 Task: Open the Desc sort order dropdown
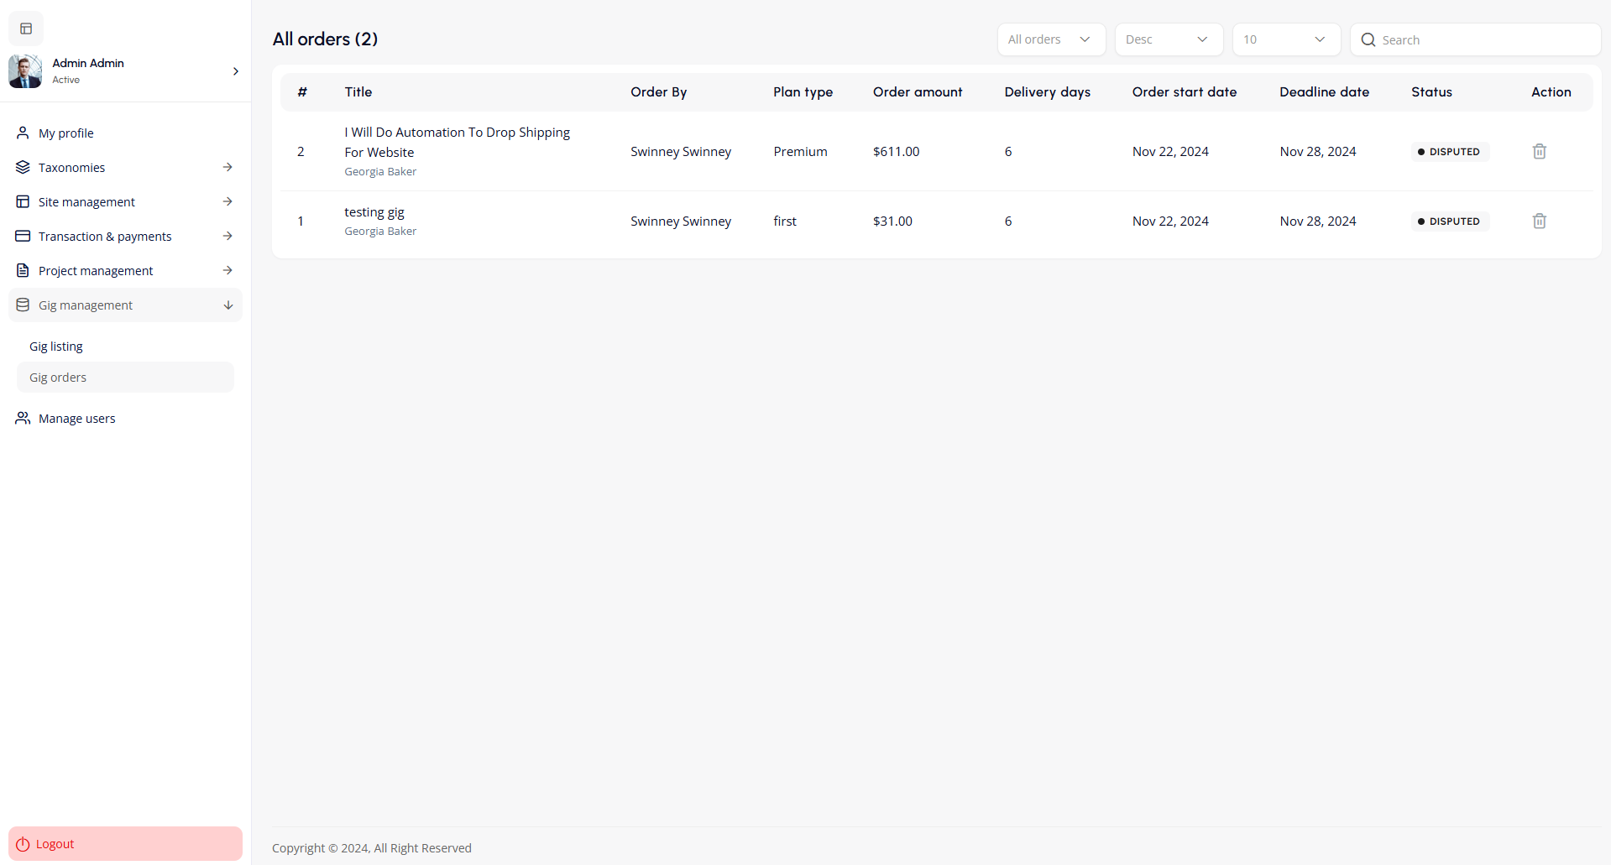click(1168, 39)
